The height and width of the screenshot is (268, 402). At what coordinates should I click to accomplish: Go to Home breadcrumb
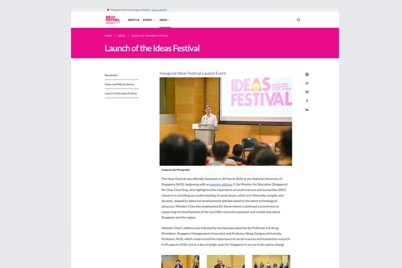[x=108, y=36]
